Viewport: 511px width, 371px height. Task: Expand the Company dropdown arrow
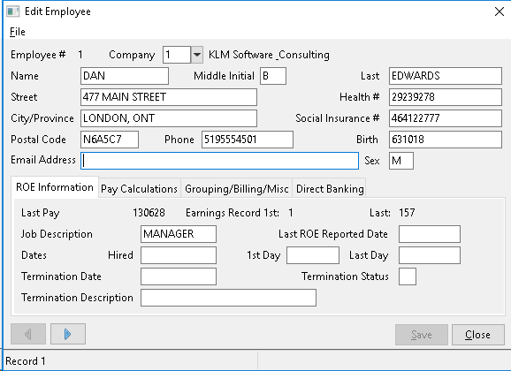pyautogui.click(x=197, y=55)
